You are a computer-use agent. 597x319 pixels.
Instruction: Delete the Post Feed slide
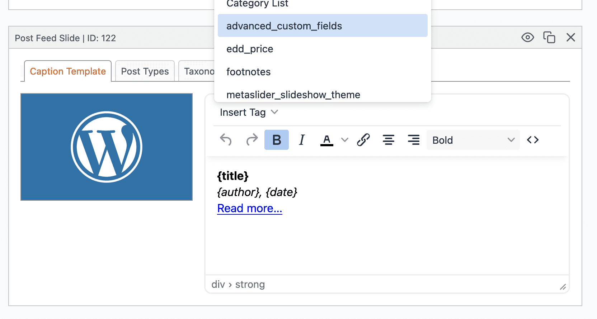(570, 38)
